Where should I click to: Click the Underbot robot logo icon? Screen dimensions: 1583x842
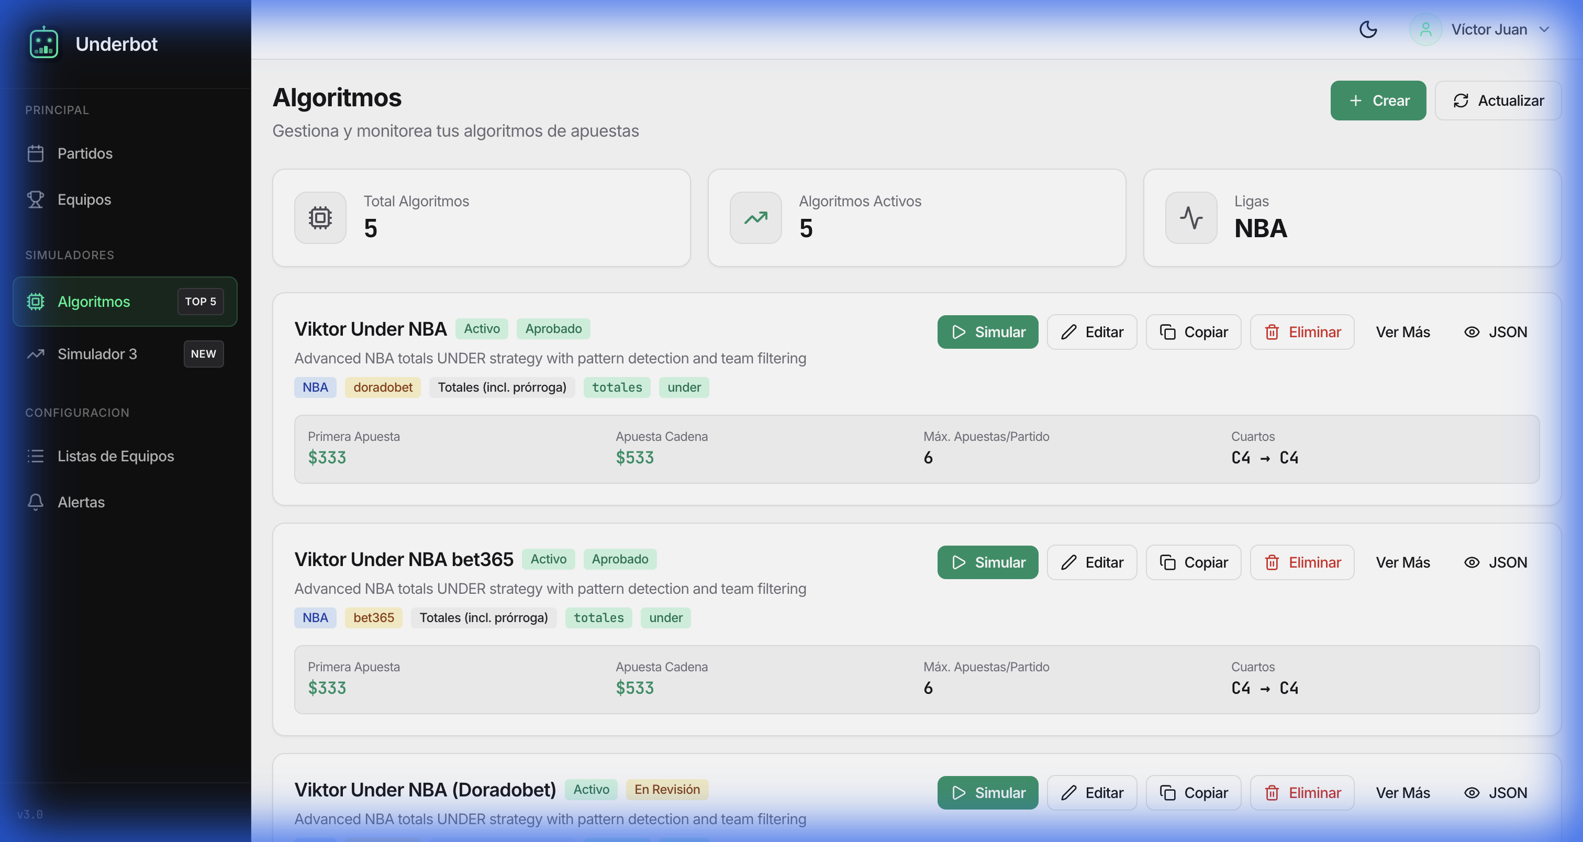point(43,43)
